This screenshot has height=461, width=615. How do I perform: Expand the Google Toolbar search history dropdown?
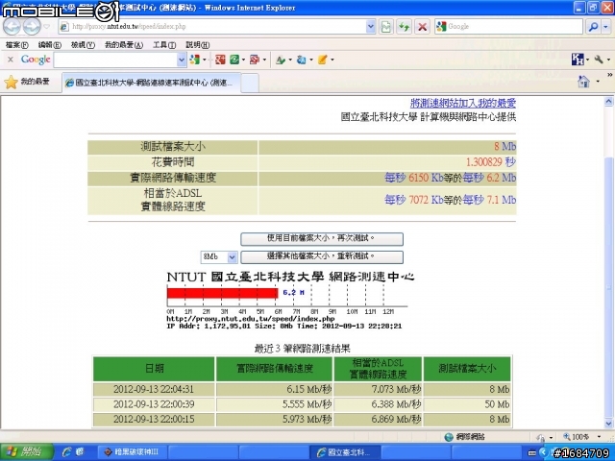pos(182,60)
